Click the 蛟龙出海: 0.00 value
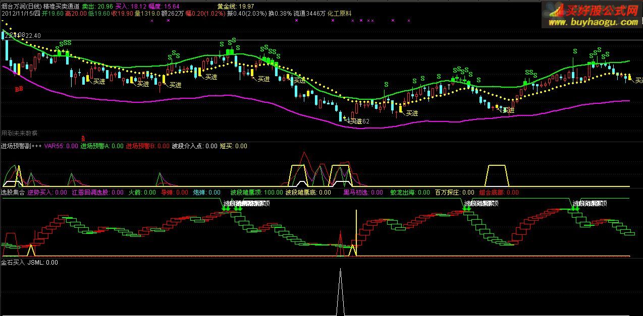 (x=410, y=193)
